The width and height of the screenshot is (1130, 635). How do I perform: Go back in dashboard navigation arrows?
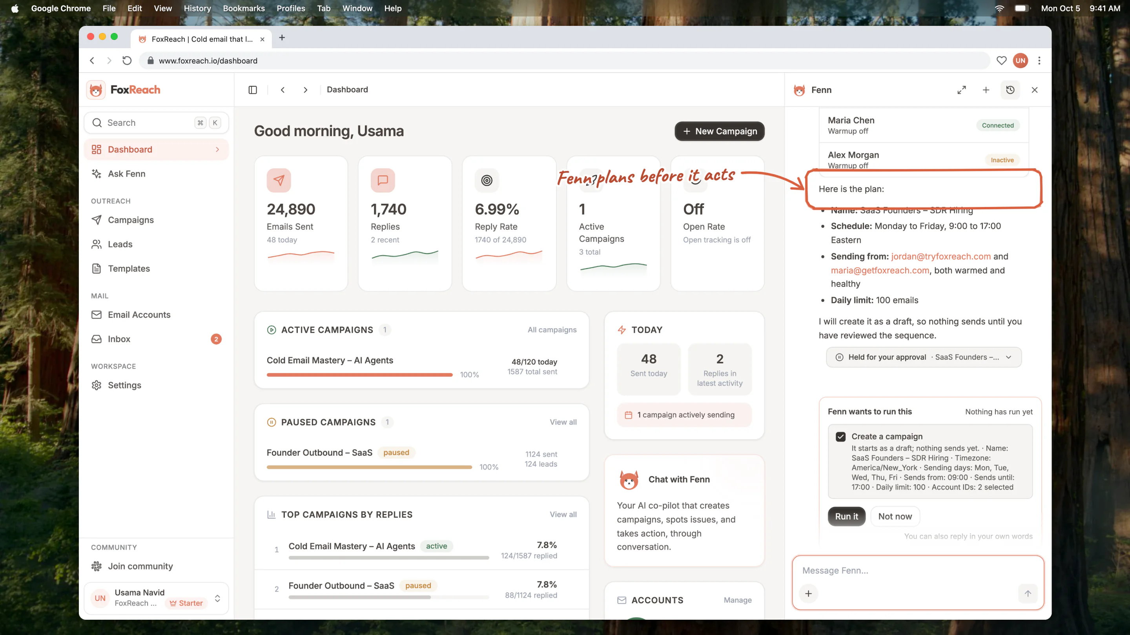pyautogui.click(x=282, y=90)
